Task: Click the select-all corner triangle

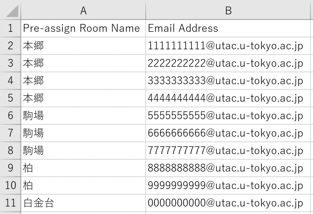Action: point(12,11)
